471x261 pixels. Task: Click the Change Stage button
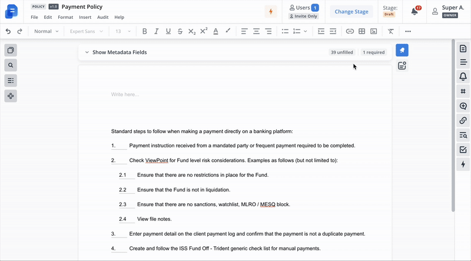(351, 11)
